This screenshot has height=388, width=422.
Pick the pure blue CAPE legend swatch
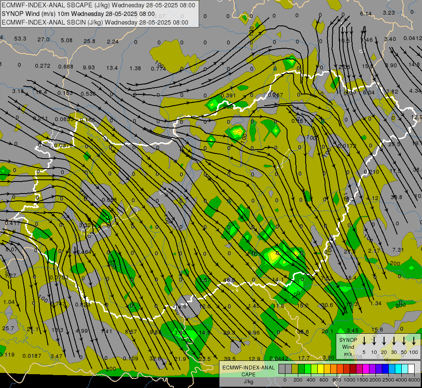coord(385,369)
